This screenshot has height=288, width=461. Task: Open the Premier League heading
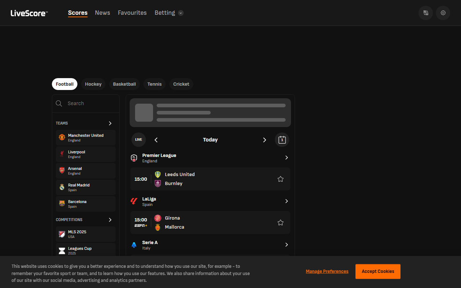(x=159, y=156)
